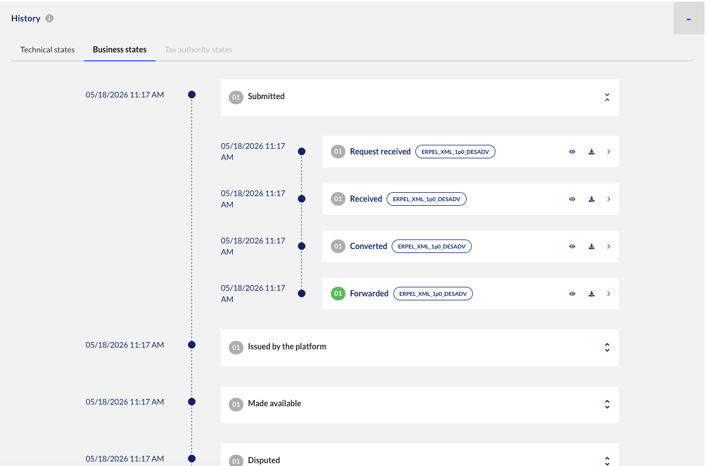View the Request received document with eye icon
Viewport: 709px width, 466px height.
(x=572, y=152)
